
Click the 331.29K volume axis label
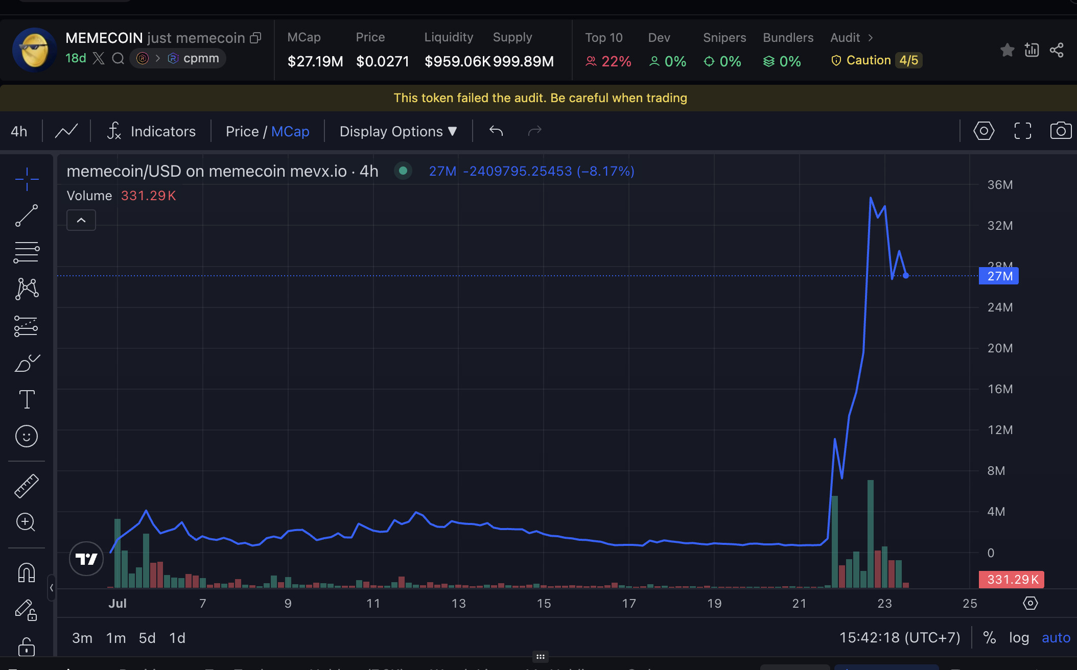click(1012, 580)
